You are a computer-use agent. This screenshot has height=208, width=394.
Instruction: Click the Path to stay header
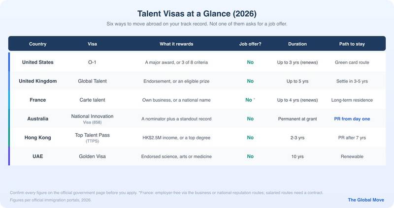coord(352,44)
